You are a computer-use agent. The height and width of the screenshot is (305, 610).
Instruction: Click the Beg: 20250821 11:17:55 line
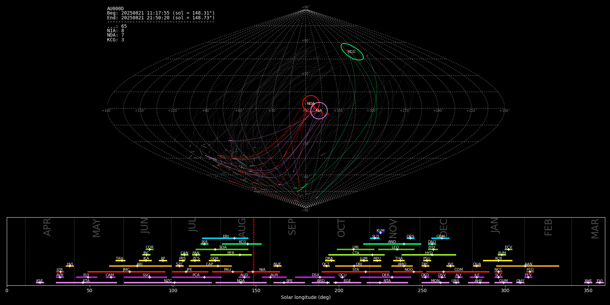(161, 13)
